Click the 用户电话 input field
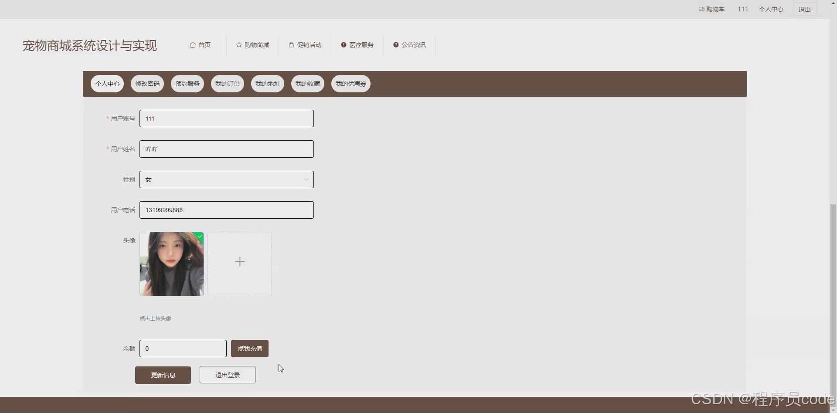Viewport: 837px width, 413px height. point(227,210)
